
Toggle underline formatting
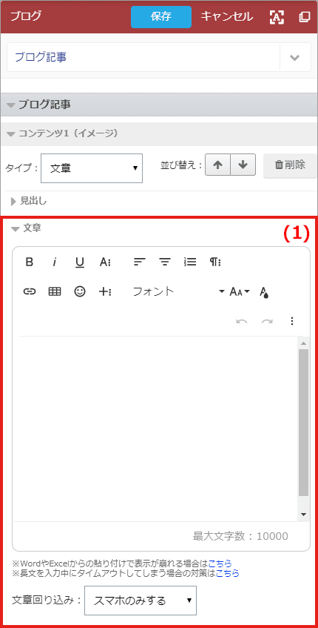(x=80, y=262)
